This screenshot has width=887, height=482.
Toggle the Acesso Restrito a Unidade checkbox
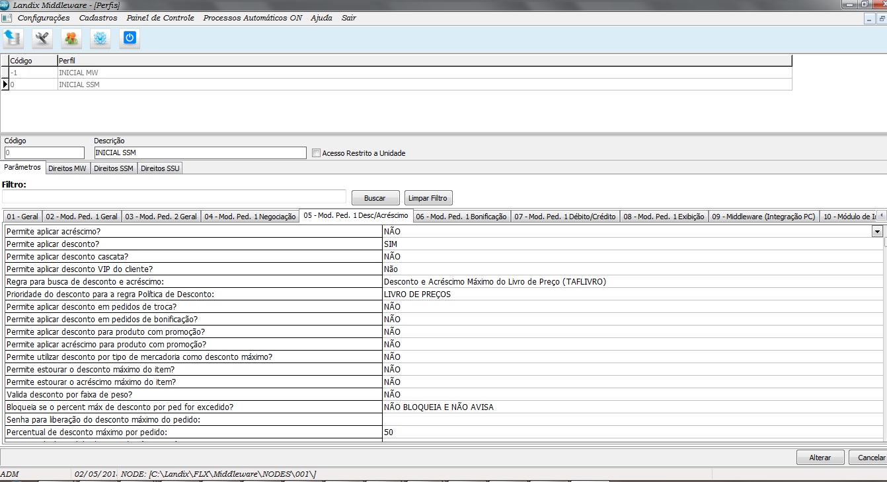pyautogui.click(x=316, y=153)
